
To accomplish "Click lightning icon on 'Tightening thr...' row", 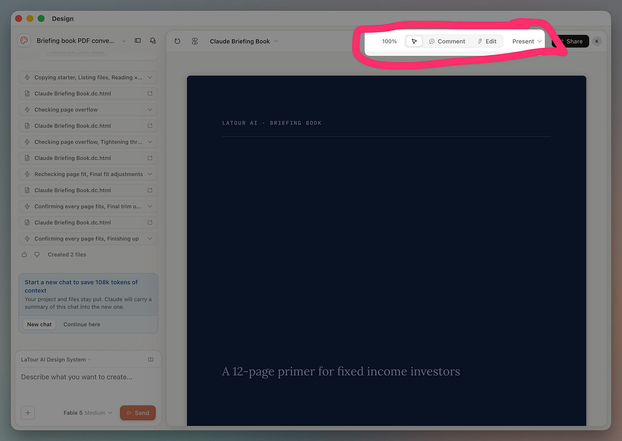I will (27, 142).
